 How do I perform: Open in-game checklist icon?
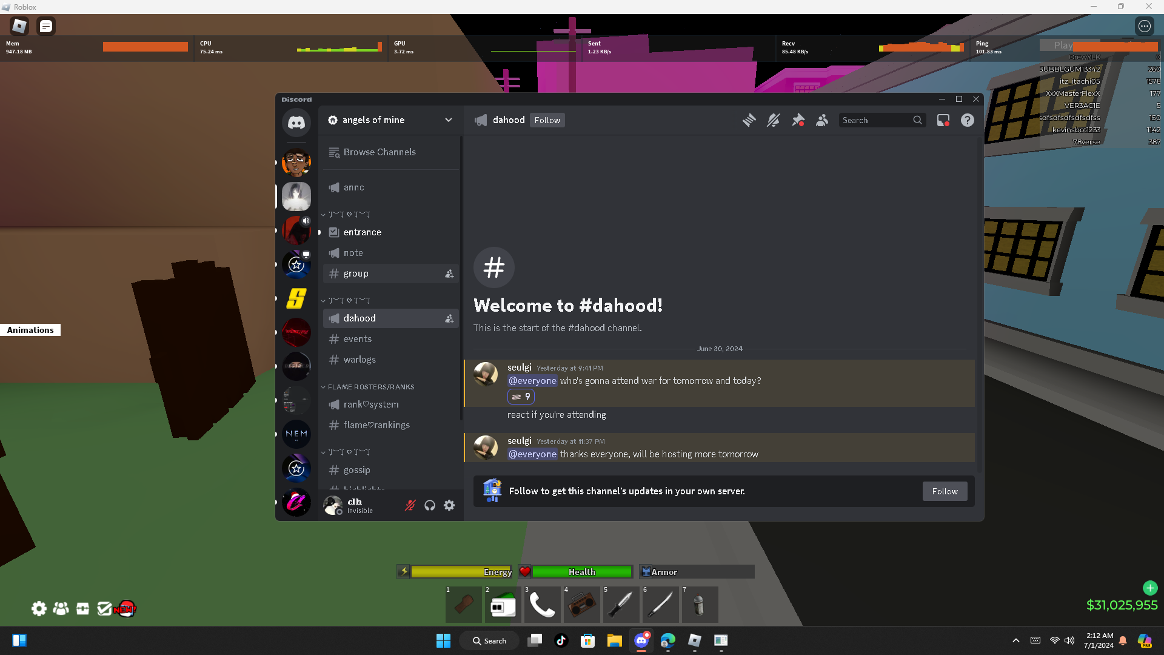pos(104,608)
